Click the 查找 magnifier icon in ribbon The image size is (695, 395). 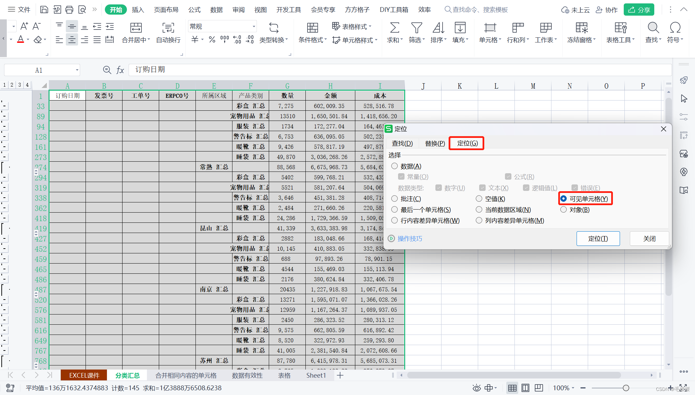(x=653, y=28)
